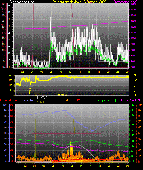Click the 'W' compass label

tap(135, 80)
